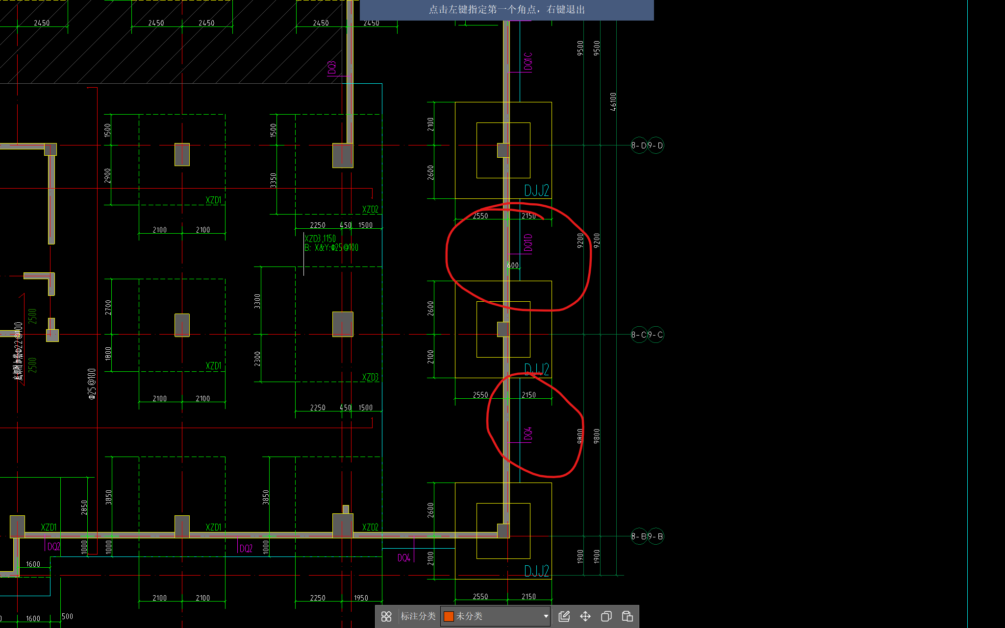The height and width of the screenshot is (628, 1005).
Task: Select the move annotation arrows icon
Action: 585,616
